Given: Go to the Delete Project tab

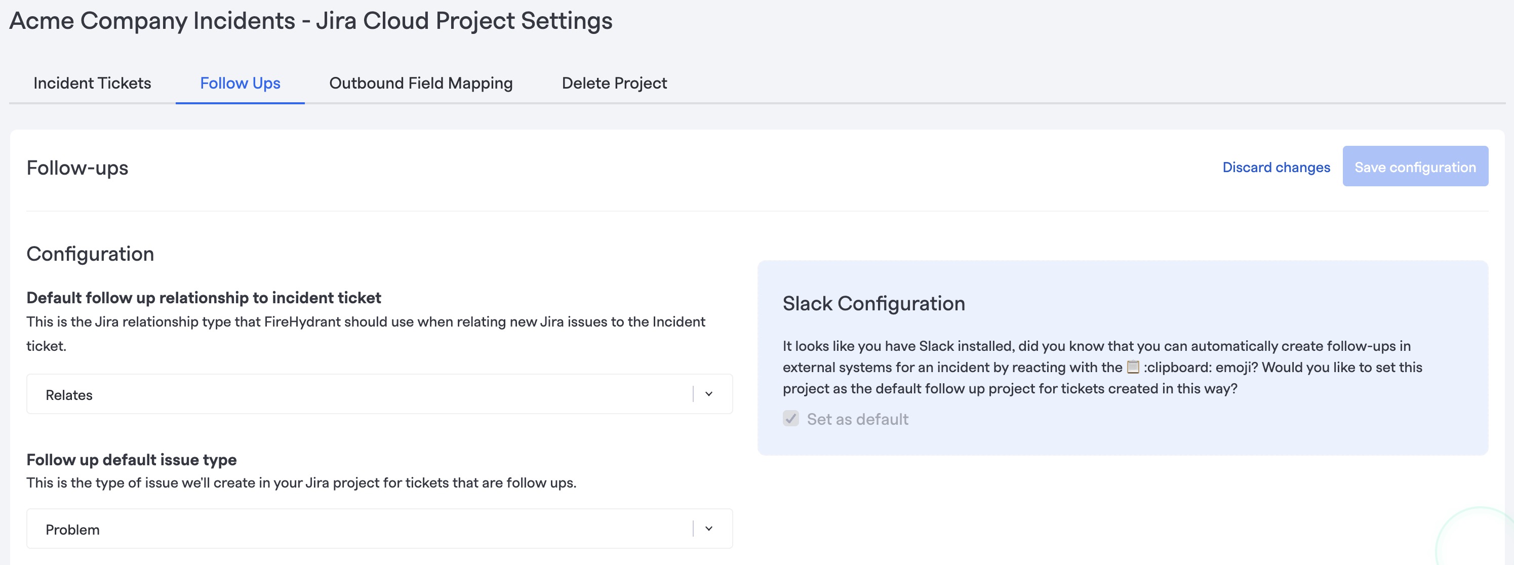Looking at the screenshot, I should pyautogui.click(x=614, y=83).
